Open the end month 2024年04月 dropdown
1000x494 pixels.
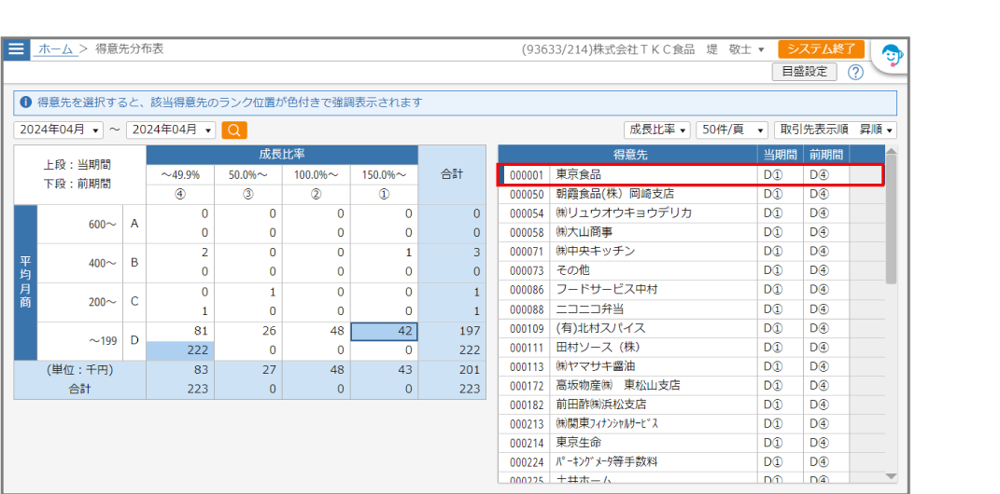point(171,130)
